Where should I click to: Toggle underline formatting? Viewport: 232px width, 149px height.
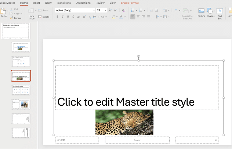(68, 17)
